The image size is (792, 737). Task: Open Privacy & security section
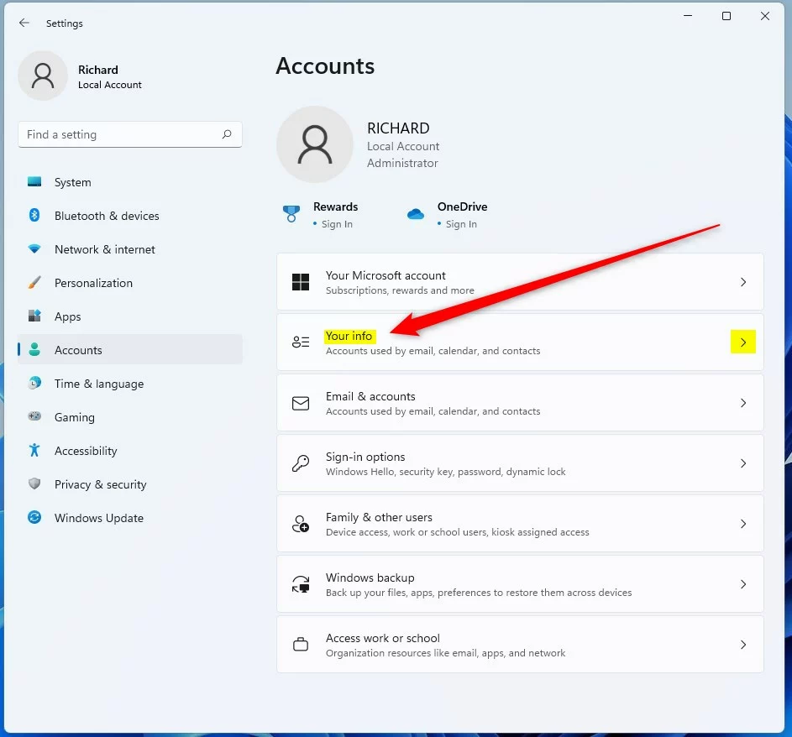[100, 484]
